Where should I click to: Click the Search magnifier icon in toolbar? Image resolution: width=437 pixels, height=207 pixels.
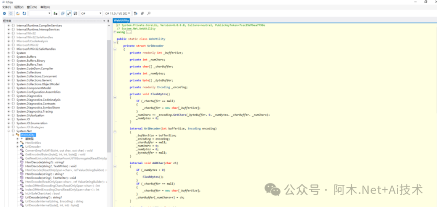tap(149, 13)
